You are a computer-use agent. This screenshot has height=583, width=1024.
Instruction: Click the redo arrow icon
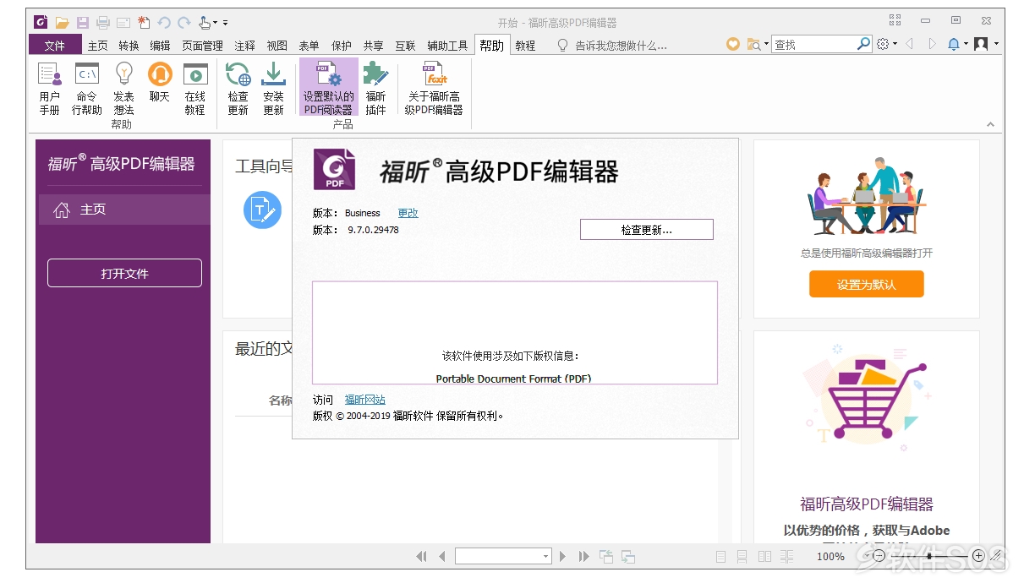coord(184,22)
